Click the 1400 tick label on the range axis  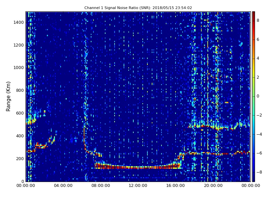point(19,22)
